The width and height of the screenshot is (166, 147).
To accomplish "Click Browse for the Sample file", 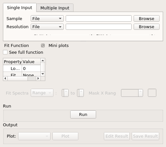I will pyautogui.click(x=147, y=18).
